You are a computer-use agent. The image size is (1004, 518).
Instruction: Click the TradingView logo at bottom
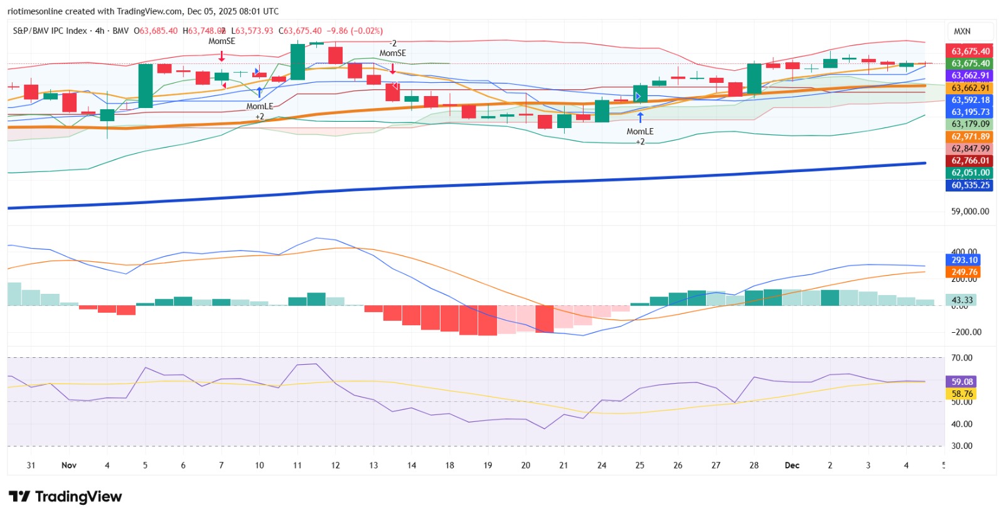65,497
